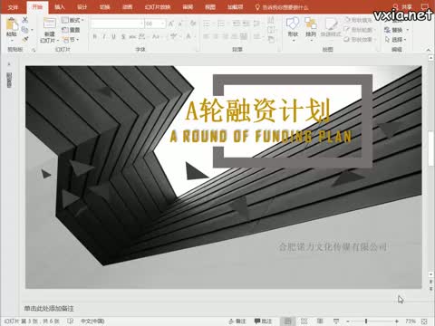The image size is (435, 326).
Task: Open the Select (选择) dropdown
Action: pos(395,40)
